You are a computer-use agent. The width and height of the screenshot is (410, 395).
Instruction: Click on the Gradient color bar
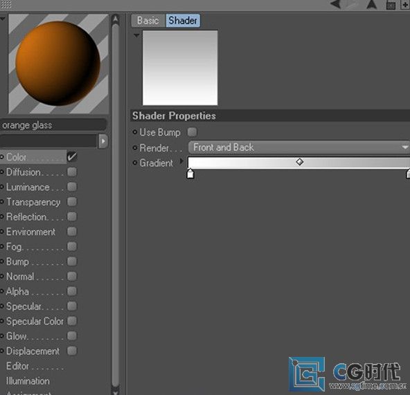pyautogui.click(x=298, y=163)
